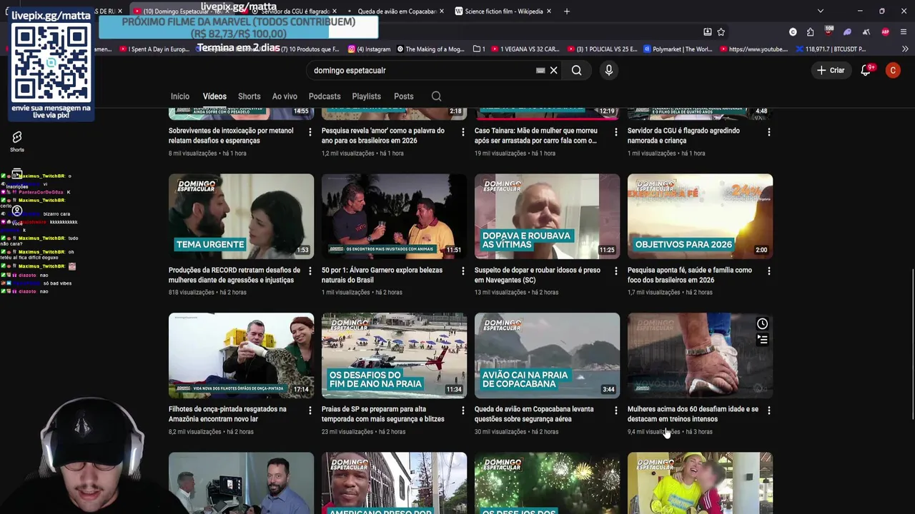Open Queda de avião em Copacabana video title
The width and height of the screenshot is (915, 514).
(534, 414)
